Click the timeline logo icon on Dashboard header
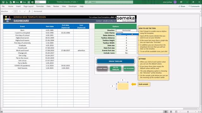202x113 pixels. [x=8, y=19]
